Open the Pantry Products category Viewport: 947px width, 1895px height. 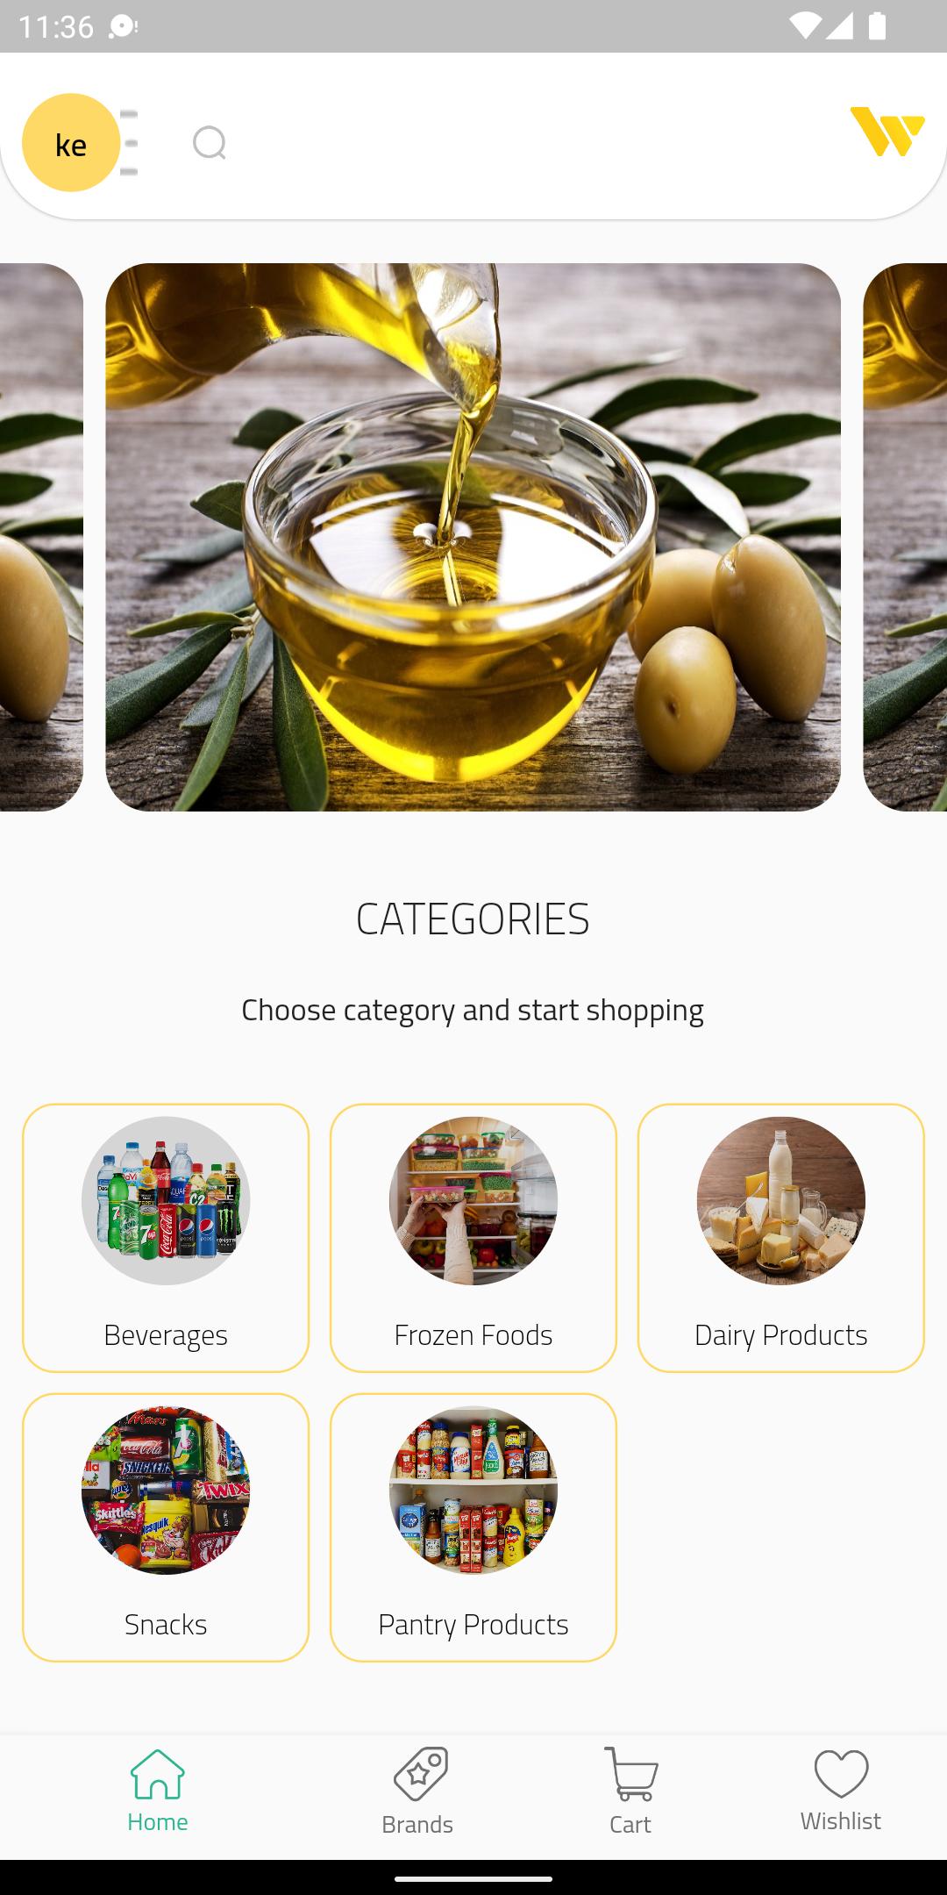point(473,1527)
